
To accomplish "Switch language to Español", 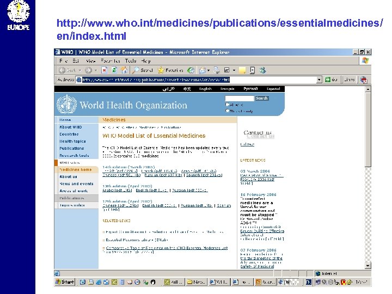I will [x=273, y=89].
